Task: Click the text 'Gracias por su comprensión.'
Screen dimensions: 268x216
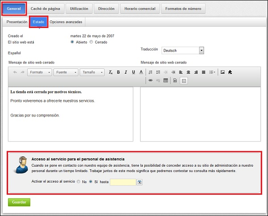Action: click(35, 116)
